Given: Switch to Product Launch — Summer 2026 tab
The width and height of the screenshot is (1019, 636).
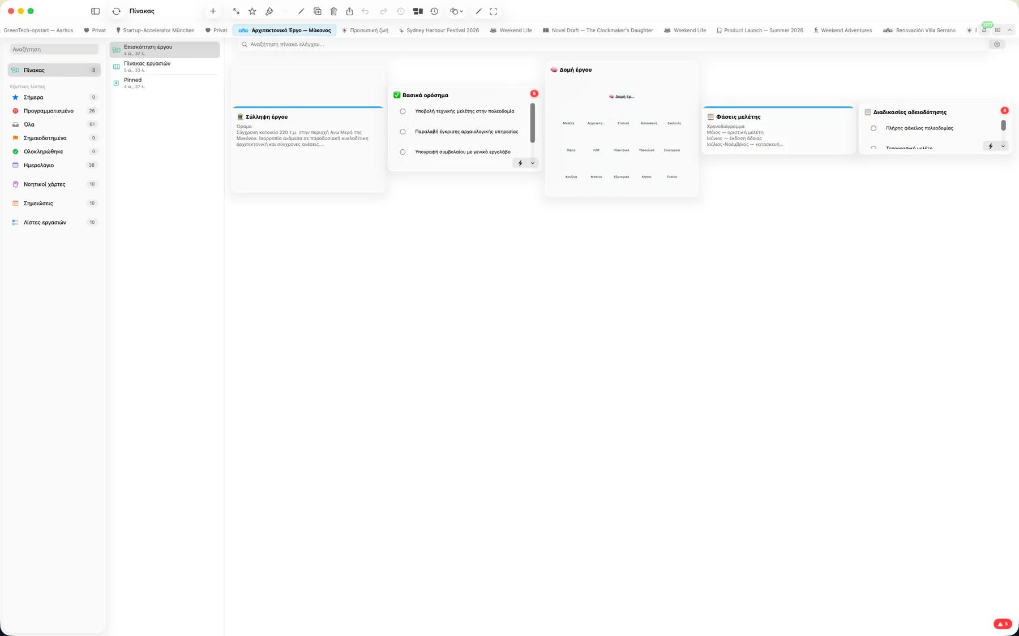Looking at the screenshot, I should [760, 31].
